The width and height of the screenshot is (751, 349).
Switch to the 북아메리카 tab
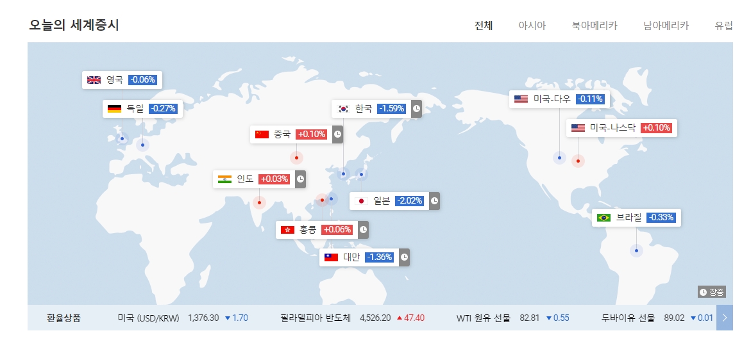595,26
